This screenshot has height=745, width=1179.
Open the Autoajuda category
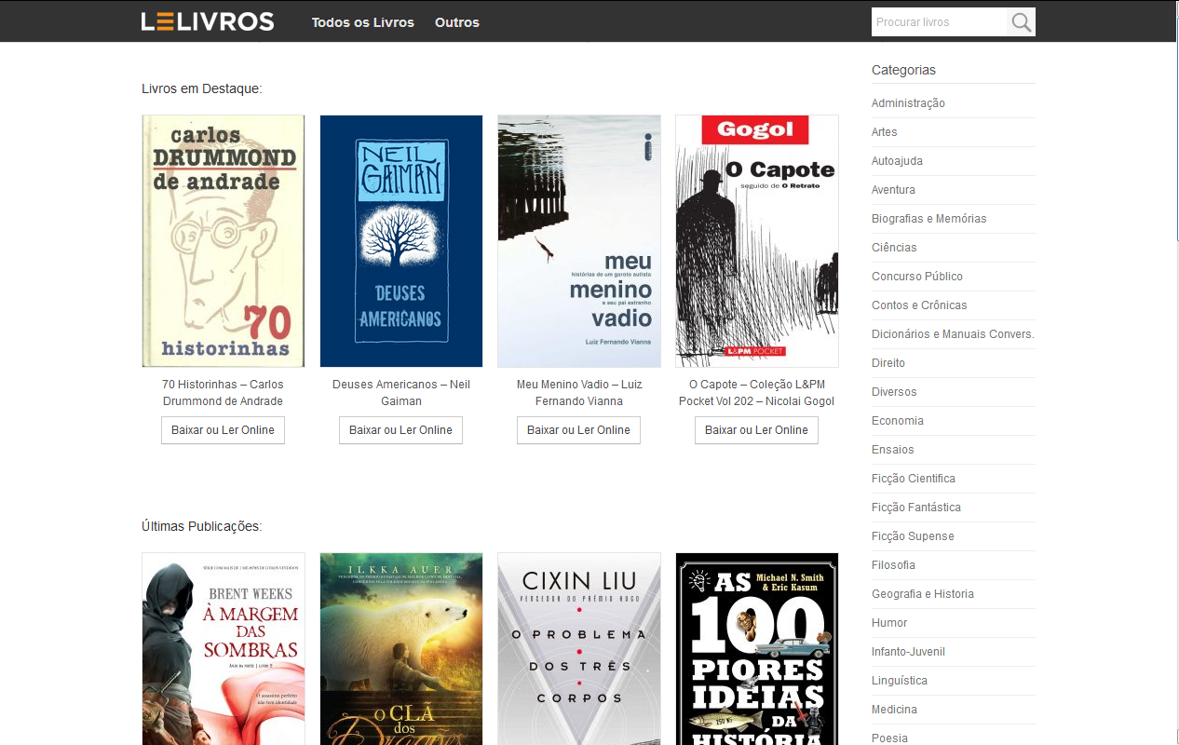coord(898,160)
